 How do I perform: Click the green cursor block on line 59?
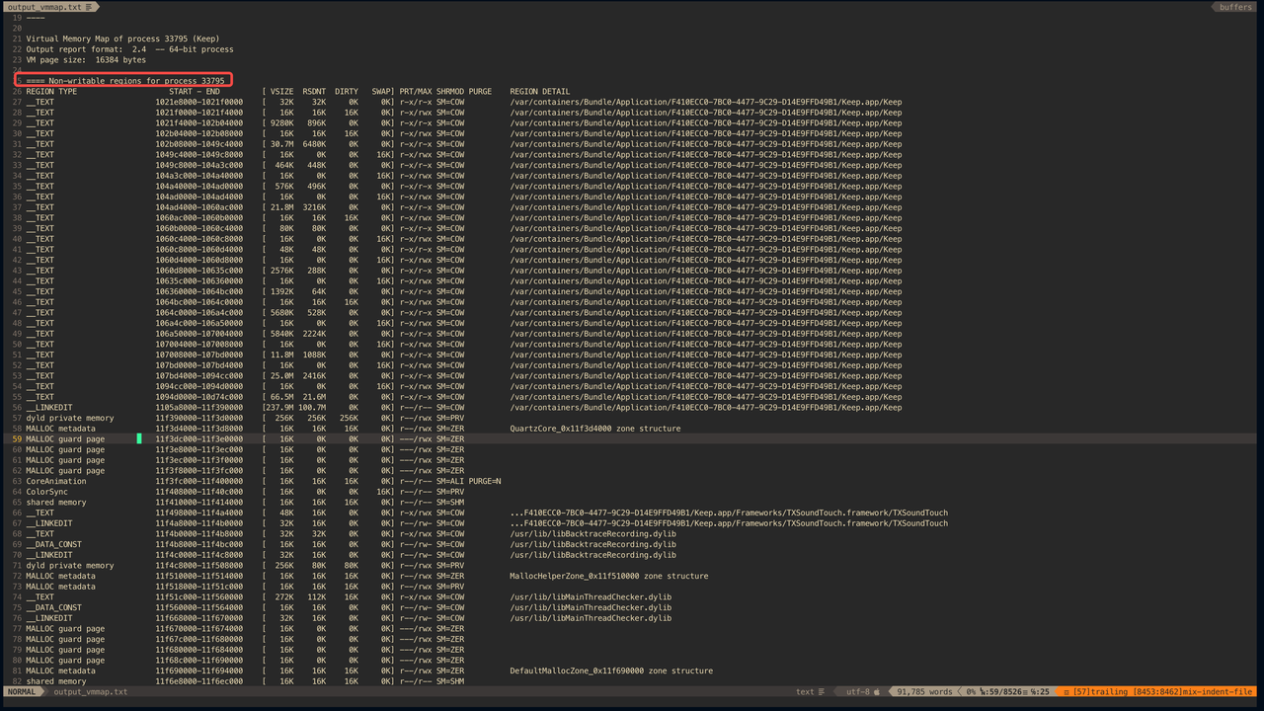(x=139, y=438)
